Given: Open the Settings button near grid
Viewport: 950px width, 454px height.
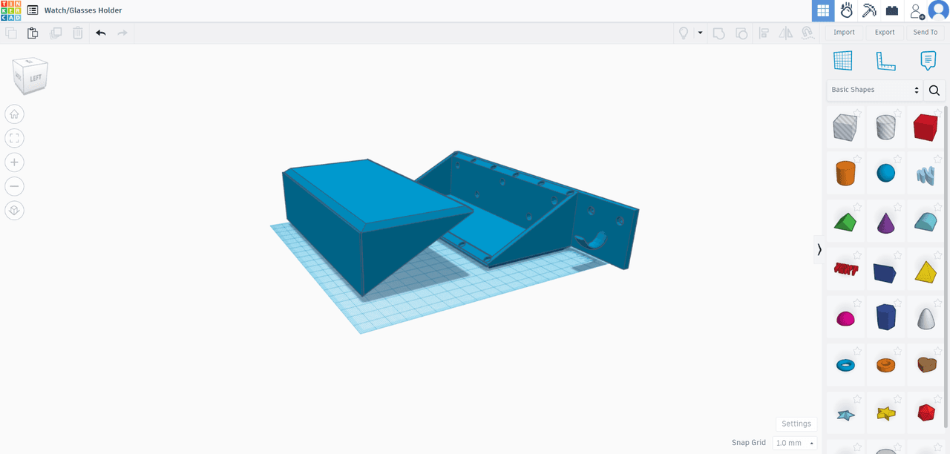Looking at the screenshot, I should coord(796,424).
